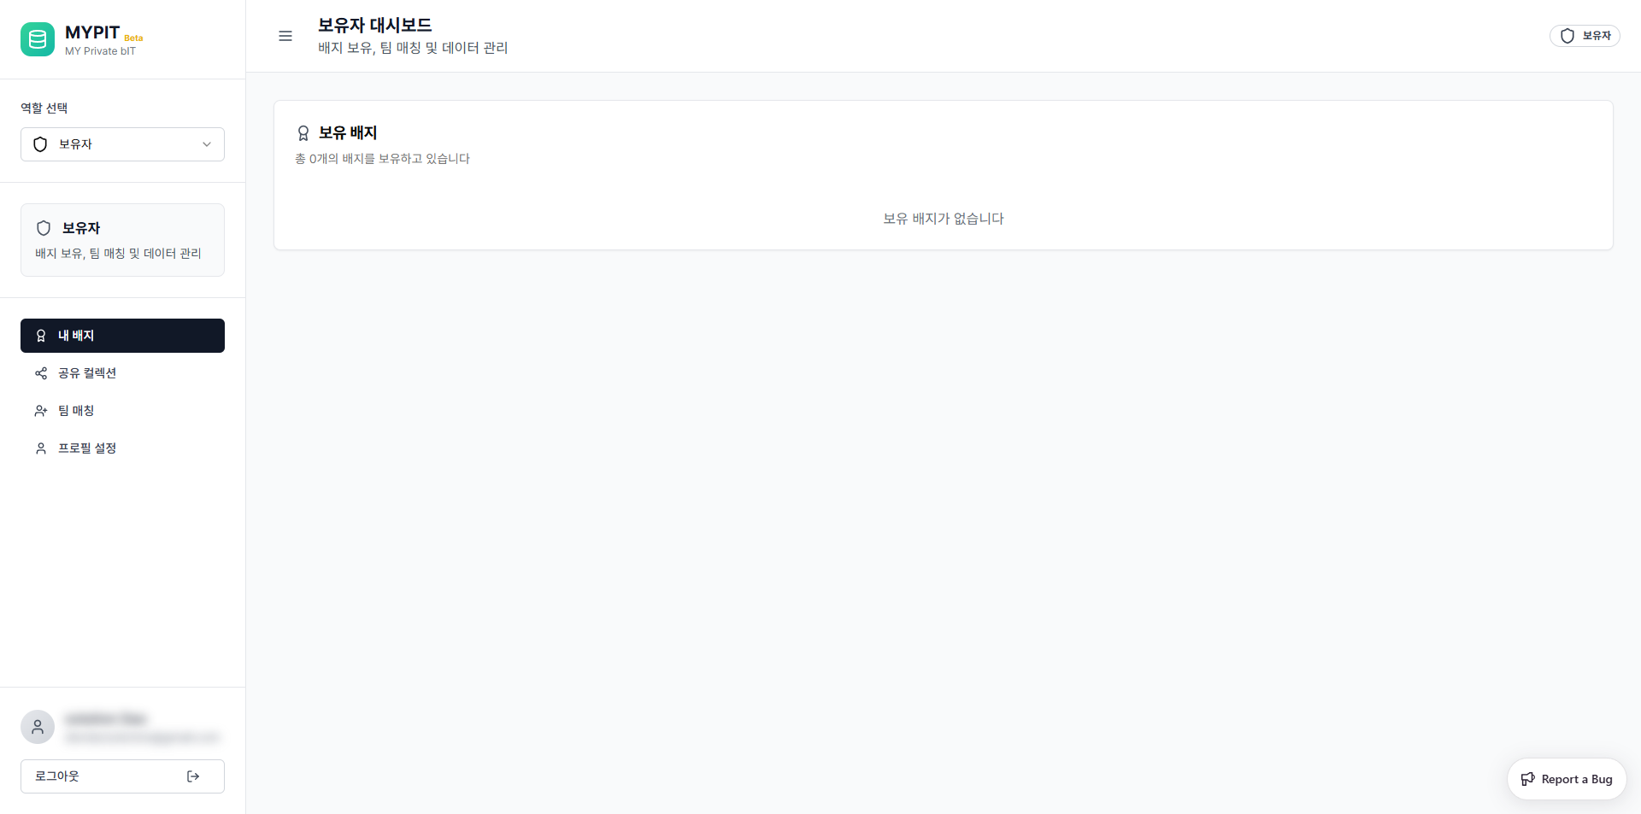Click the ribbon badge icon beside 보유 배지
The height and width of the screenshot is (814, 1641).
pos(303,133)
